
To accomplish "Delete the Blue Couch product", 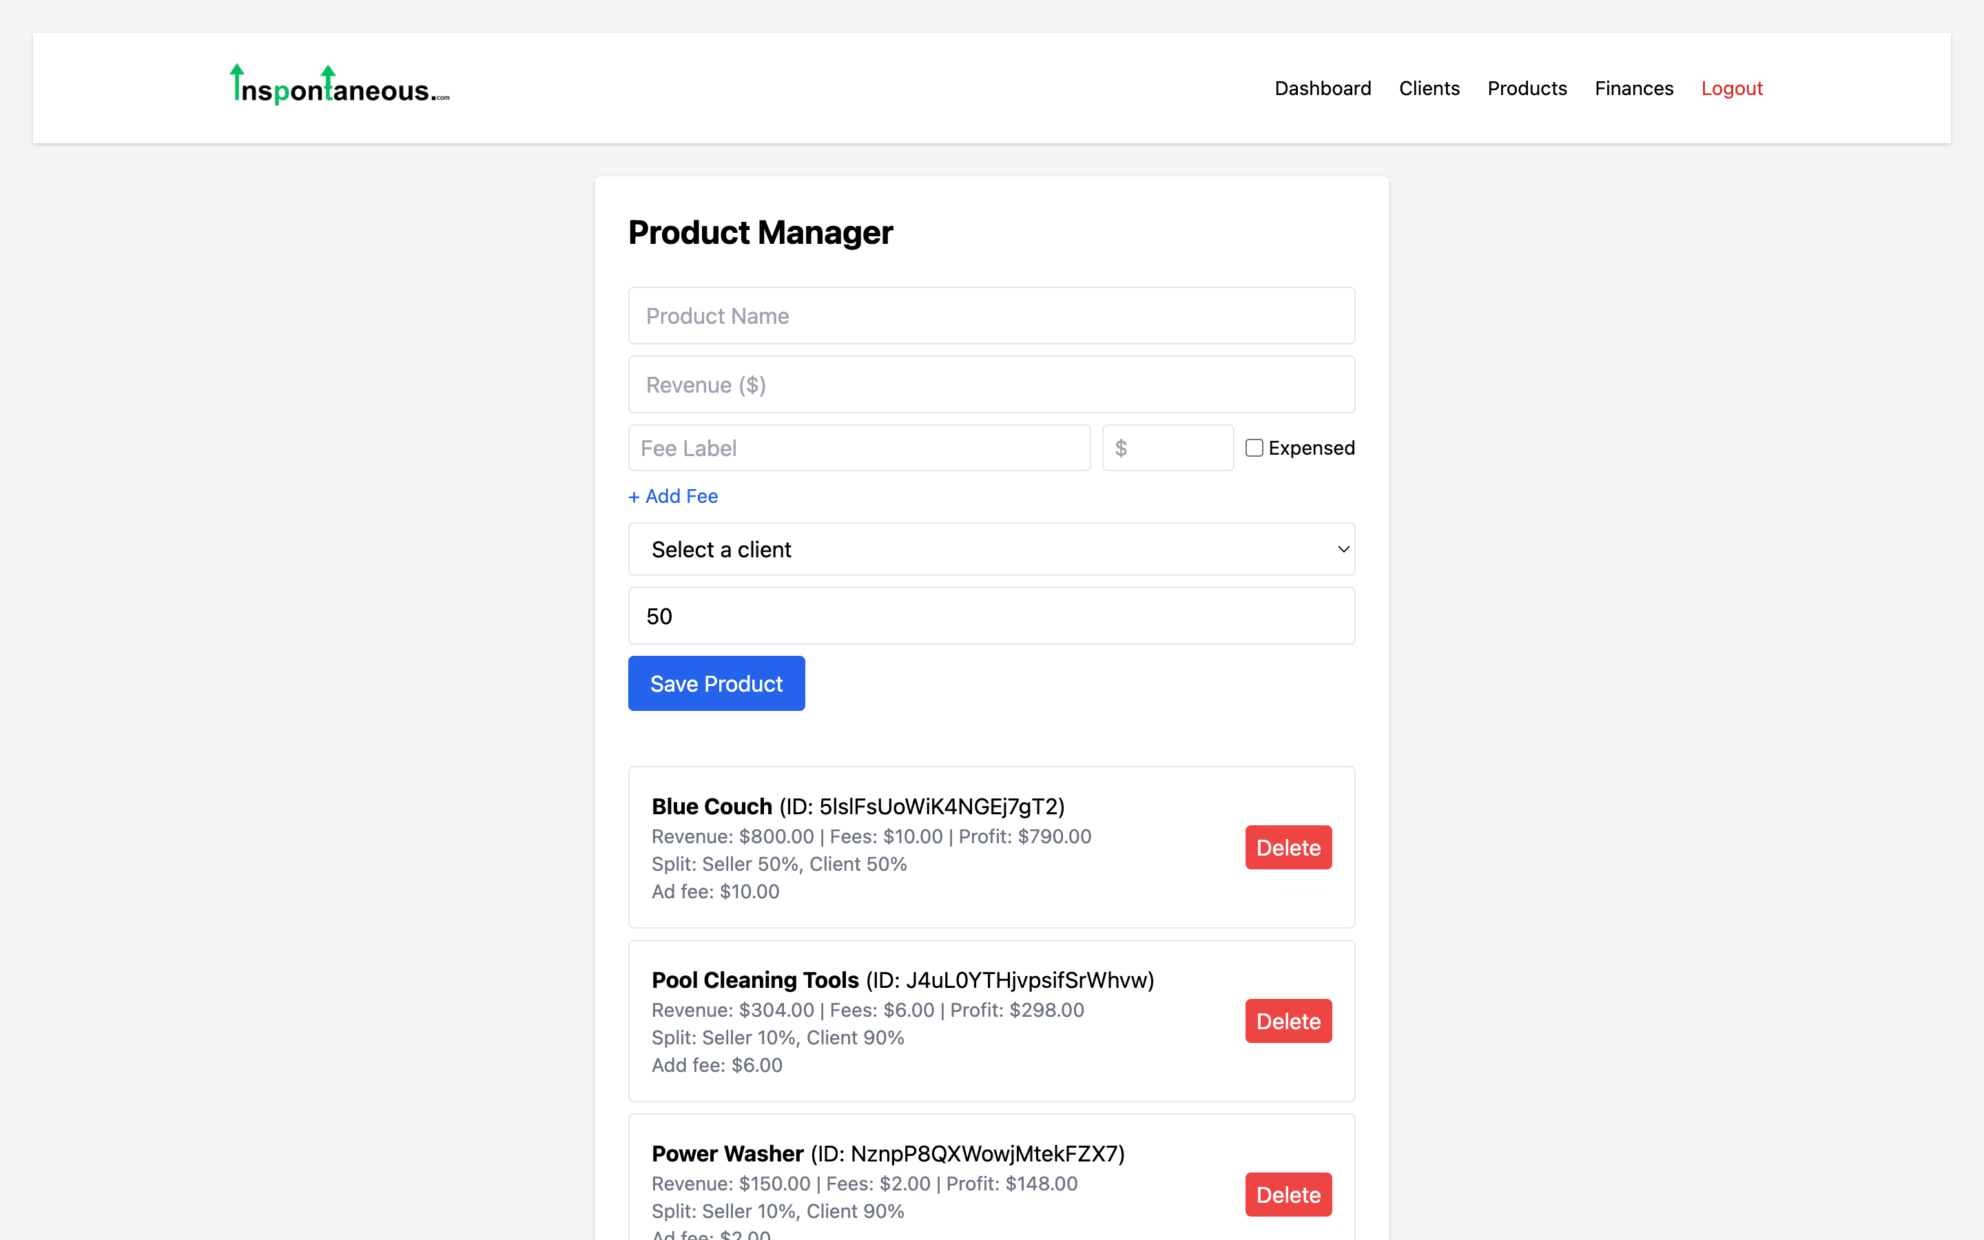I will (1287, 847).
